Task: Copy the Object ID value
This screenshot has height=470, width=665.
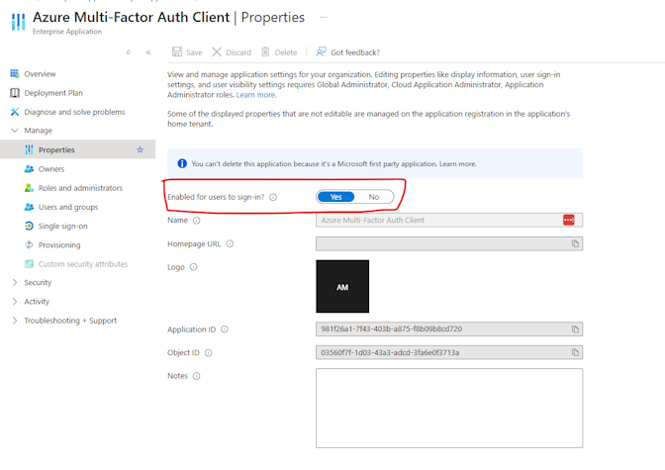Action: [575, 352]
